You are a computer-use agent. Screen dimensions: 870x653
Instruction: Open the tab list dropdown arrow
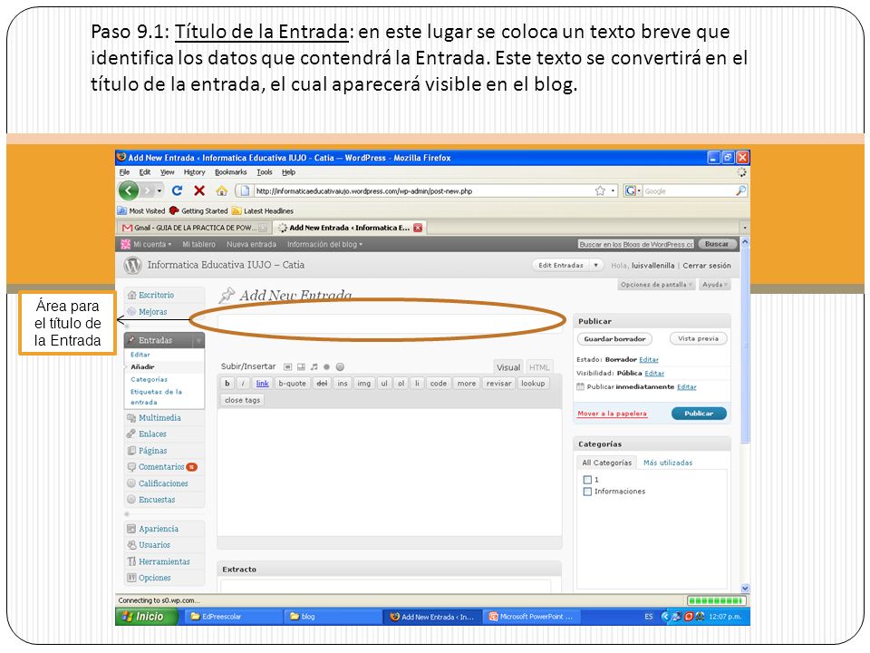[745, 228]
